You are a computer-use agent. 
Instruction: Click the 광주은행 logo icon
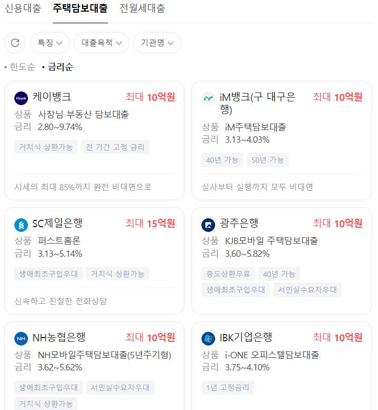(x=208, y=225)
